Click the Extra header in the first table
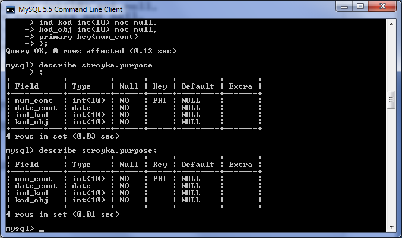 pos(240,86)
